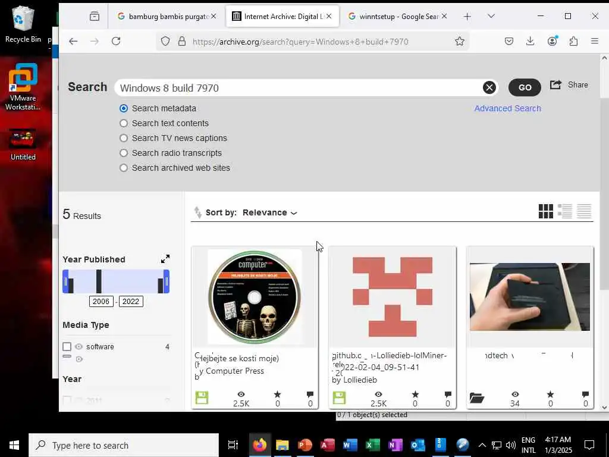Show hidden system tray icons chevron
This screenshot has width=609, height=457.
[482, 445]
